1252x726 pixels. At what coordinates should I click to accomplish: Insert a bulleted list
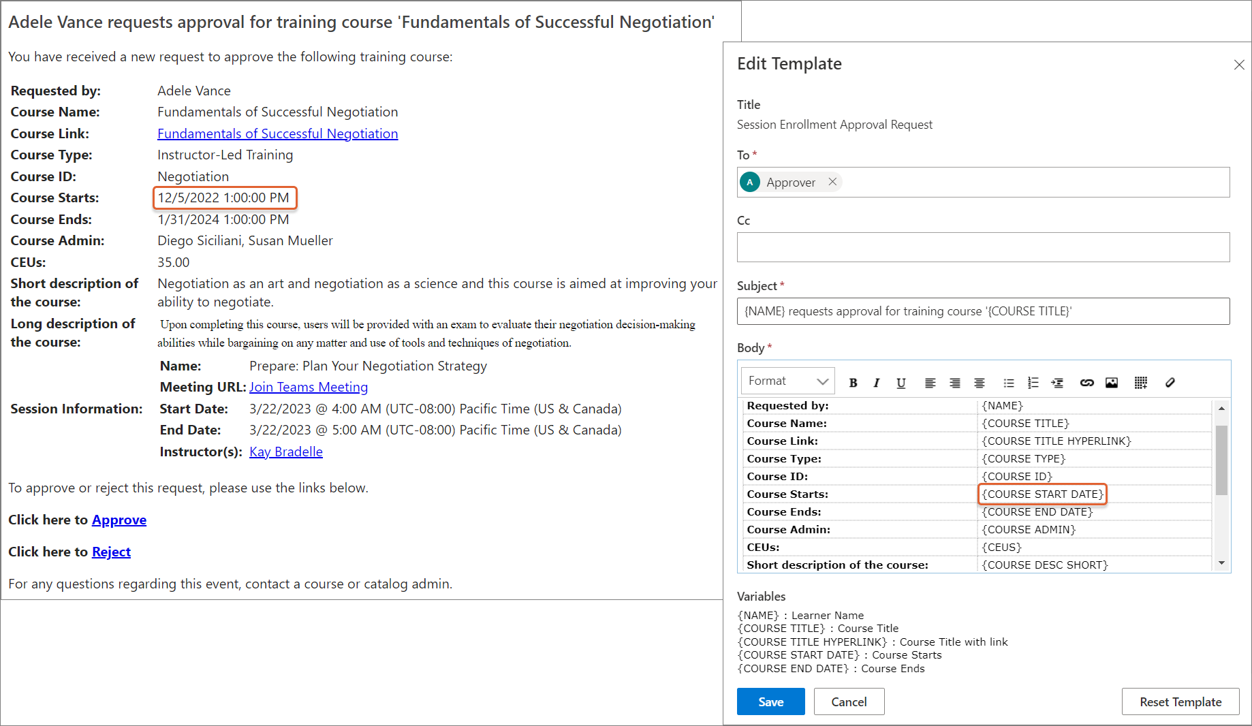point(1009,383)
